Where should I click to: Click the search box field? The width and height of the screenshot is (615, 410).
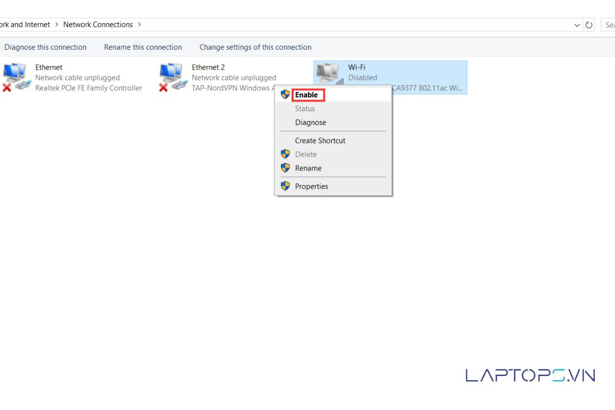pos(609,25)
